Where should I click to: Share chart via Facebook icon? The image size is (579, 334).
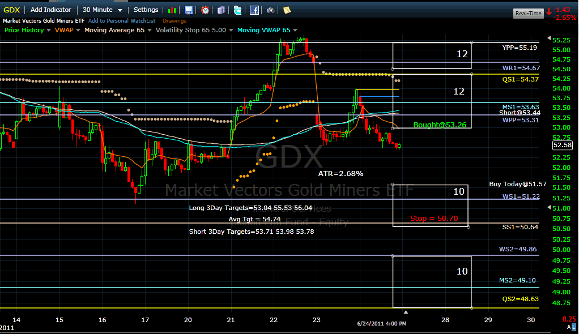(254, 10)
